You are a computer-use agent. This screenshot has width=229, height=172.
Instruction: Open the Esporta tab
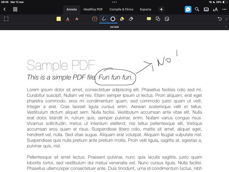pyautogui.click(x=145, y=9)
